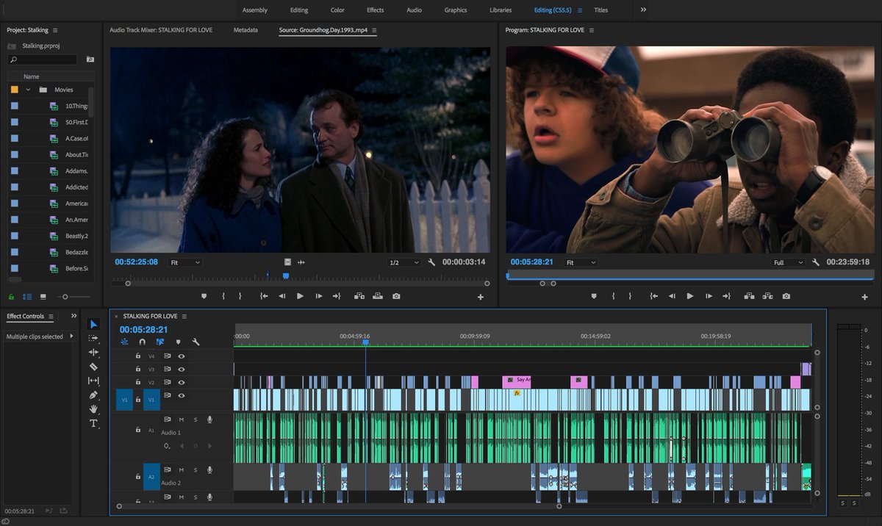Click the timeline playhead marker
The height and width of the screenshot is (526, 882).
click(365, 342)
